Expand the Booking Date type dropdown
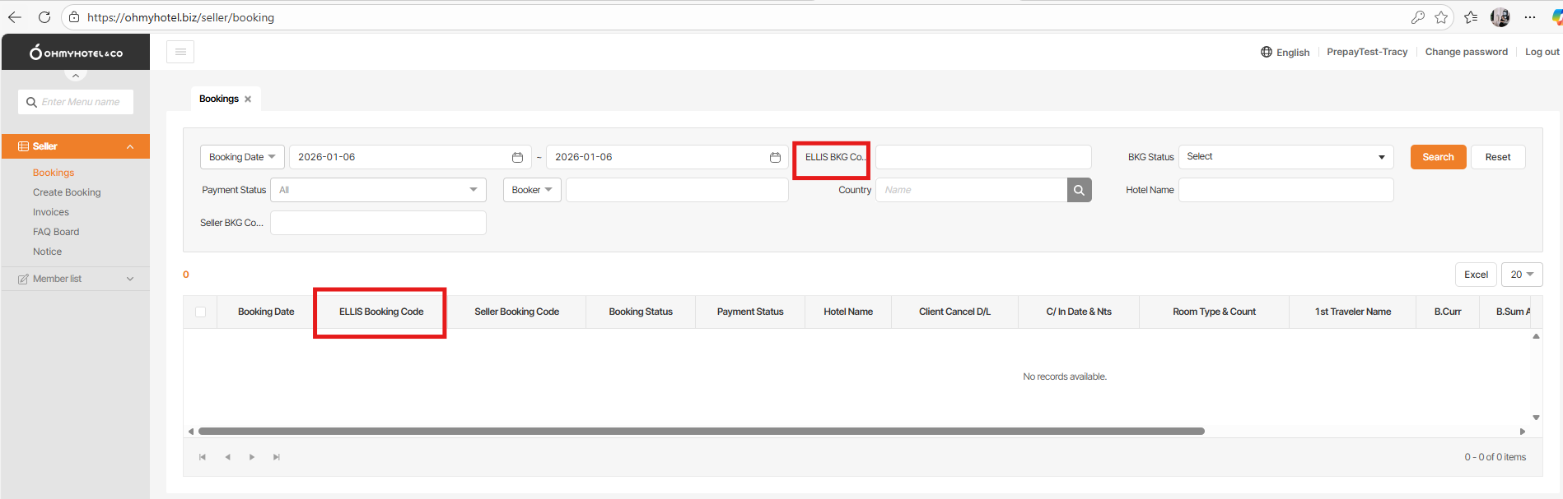1563x499 pixels. 242,157
